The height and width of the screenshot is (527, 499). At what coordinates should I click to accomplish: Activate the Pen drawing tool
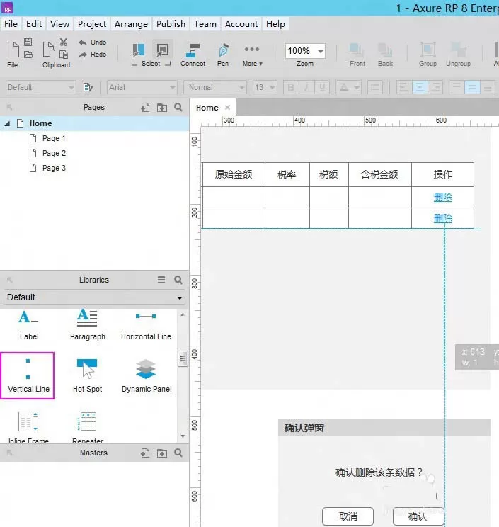tap(223, 55)
